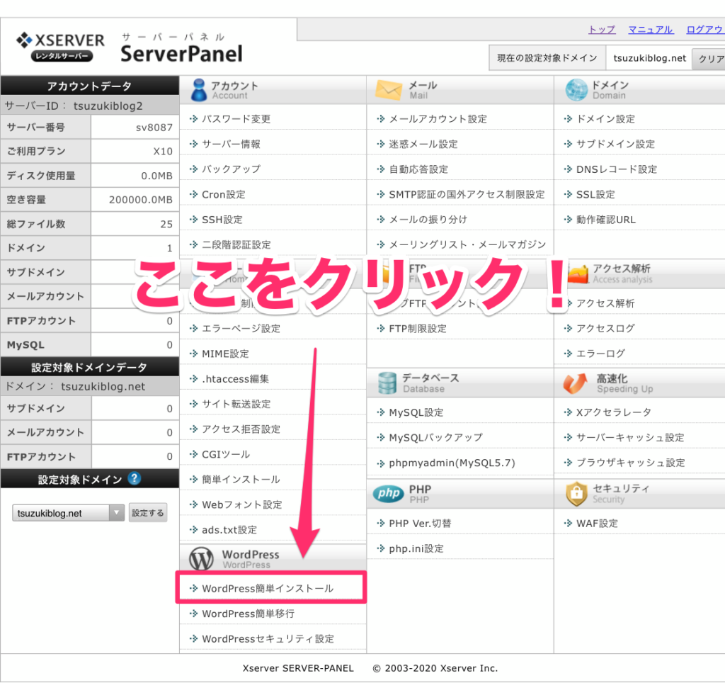
Task: Open 迷惑メール設定
Action: [x=423, y=144]
